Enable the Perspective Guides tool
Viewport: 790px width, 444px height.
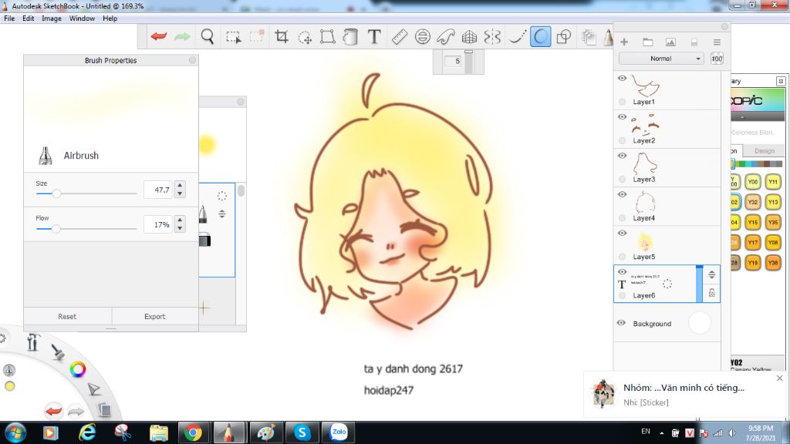pos(469,36)
